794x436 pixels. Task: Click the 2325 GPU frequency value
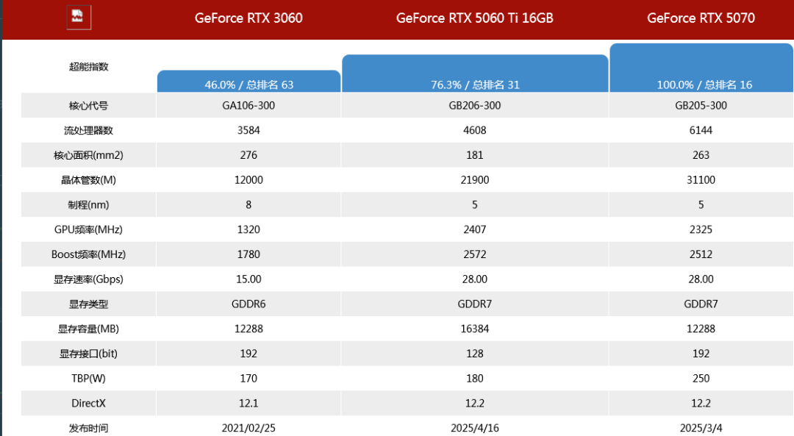[x=701, y=229]
